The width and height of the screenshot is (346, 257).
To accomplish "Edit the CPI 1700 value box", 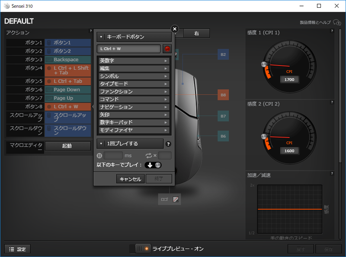I will 289,79.
